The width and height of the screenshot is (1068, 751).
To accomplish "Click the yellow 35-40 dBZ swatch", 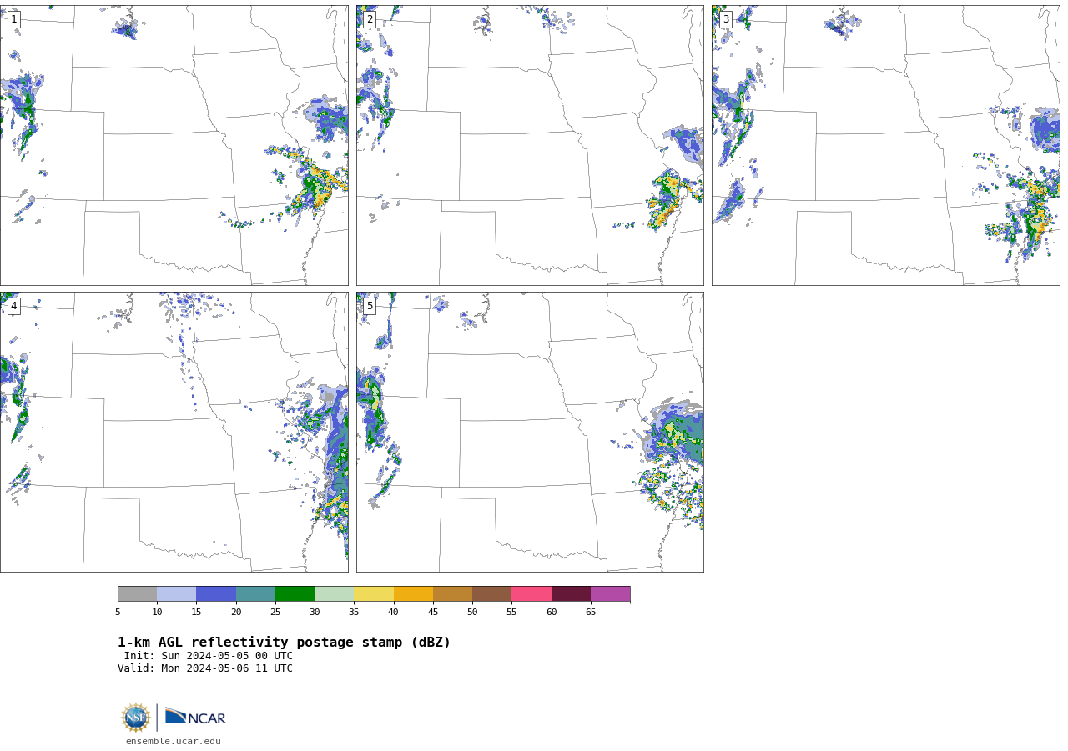I will pyautogui.click(x=374, y=593).
